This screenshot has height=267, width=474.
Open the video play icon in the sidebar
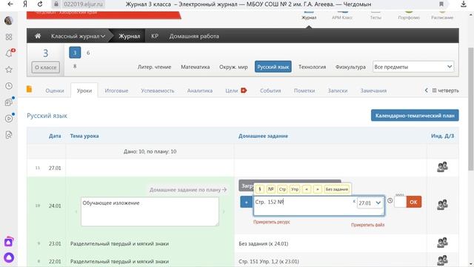[9, 119]
